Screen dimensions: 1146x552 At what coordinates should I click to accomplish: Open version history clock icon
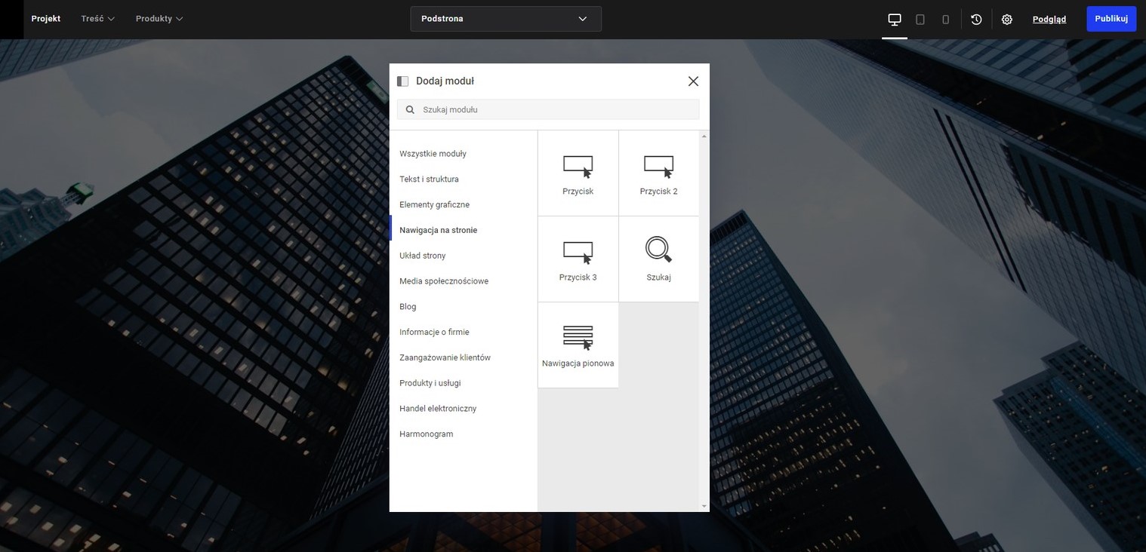pyautogui.click(x=976, y=20)
